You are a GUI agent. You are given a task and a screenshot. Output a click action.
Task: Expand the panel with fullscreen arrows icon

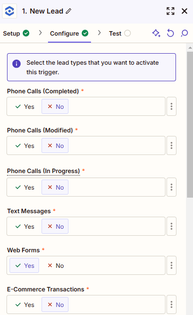pyautogui.click(x=170, y=11)
